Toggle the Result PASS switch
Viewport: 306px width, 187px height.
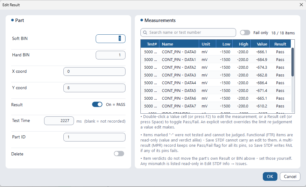pyautogui.click(x=97, y=105)
